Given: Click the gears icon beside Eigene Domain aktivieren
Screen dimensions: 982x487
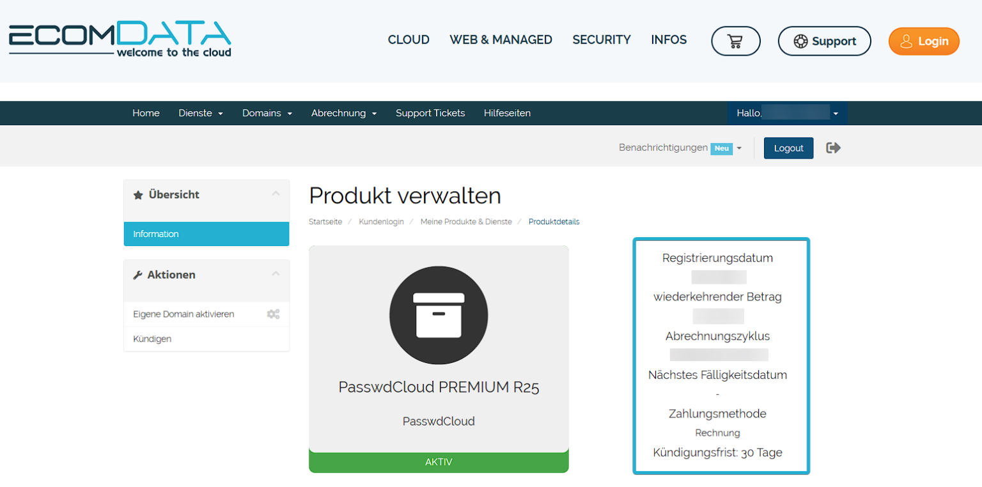Looking at the screenshot, I should tap(274, 314).
